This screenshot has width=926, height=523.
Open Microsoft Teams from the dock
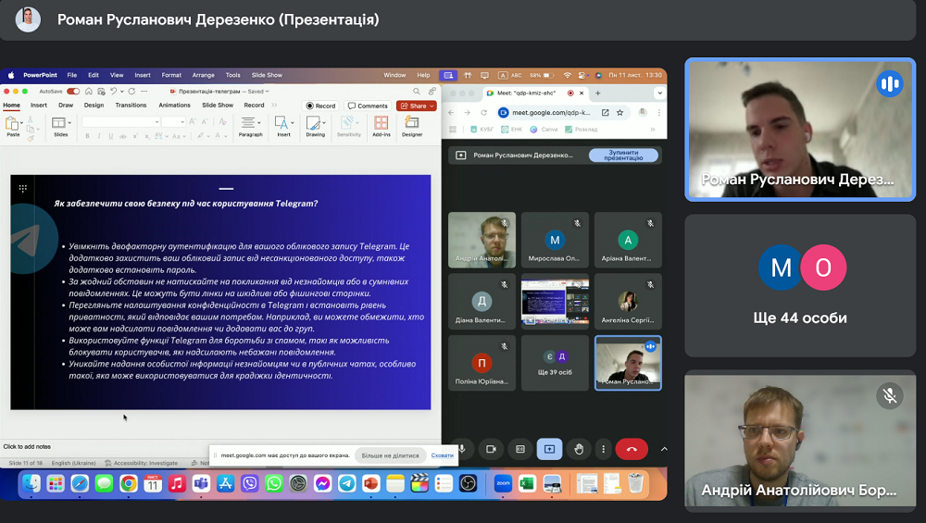(x=201, y=484)
